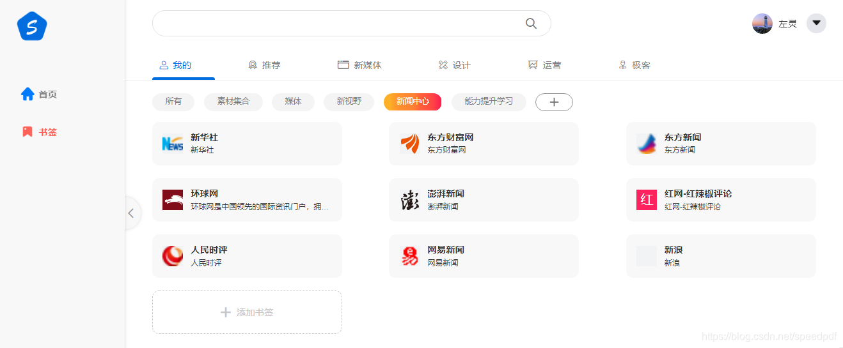Open the 新华社 bookmark title
Image resolution: width=843 pixels, height=348 pixels.
pos(204,137)
